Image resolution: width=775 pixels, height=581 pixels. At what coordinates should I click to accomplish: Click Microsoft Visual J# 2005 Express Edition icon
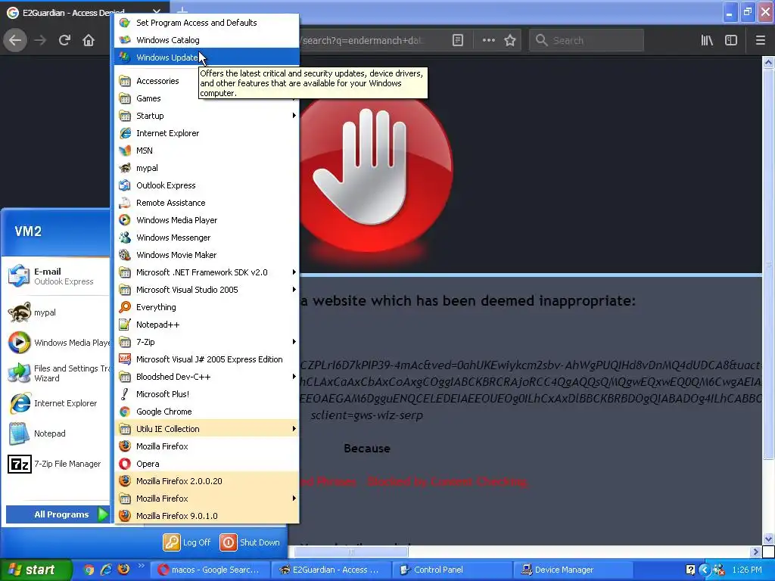(125, 359)
